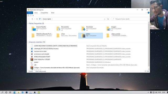This screenshot has height=94, width=168.
Task: Click the Forward navigation arrow
Action: coord(32,19)
